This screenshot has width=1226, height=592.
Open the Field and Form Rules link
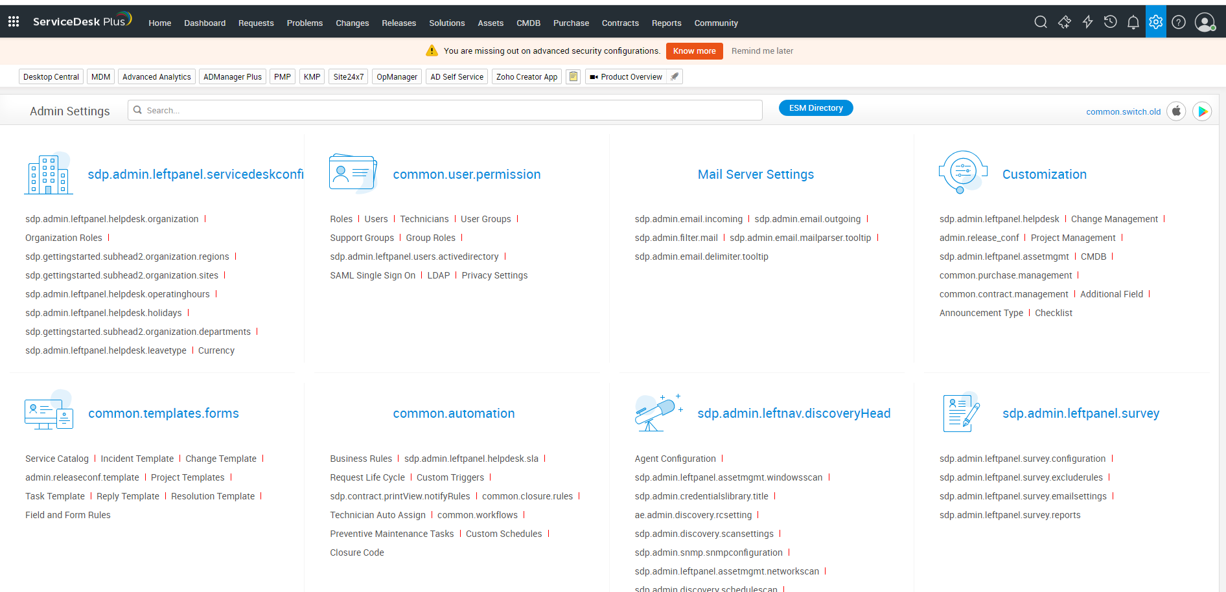coord(68,515)
